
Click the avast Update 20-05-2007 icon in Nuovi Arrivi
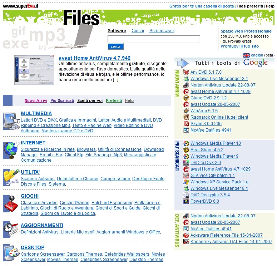186,104
